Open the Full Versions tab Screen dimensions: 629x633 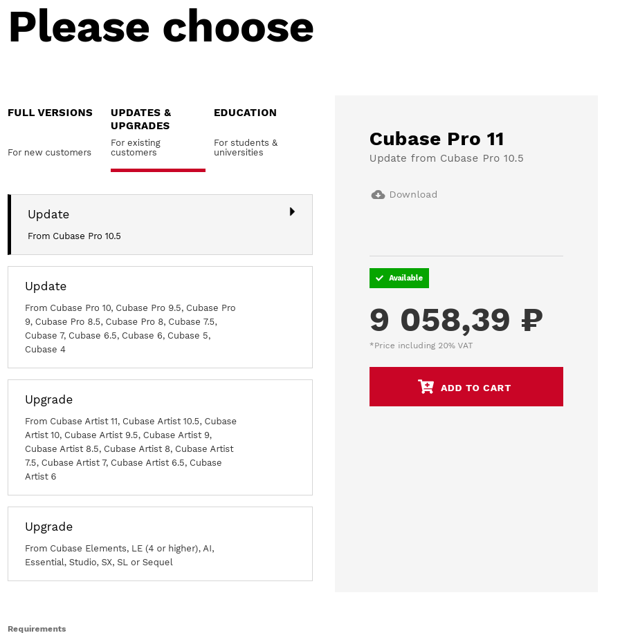click(x=50, y=113)
